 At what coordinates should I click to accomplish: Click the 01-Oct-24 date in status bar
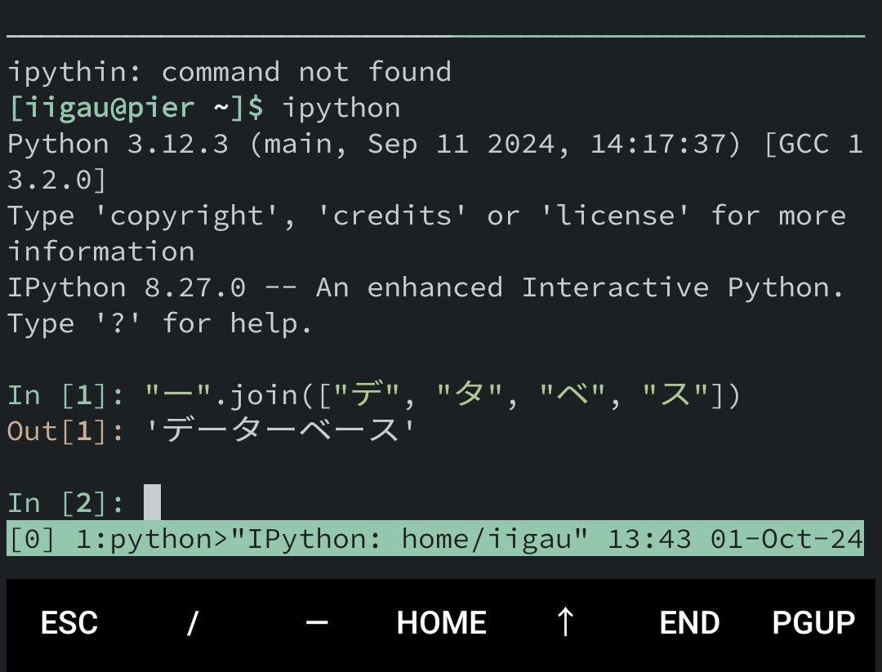(786, 539)
